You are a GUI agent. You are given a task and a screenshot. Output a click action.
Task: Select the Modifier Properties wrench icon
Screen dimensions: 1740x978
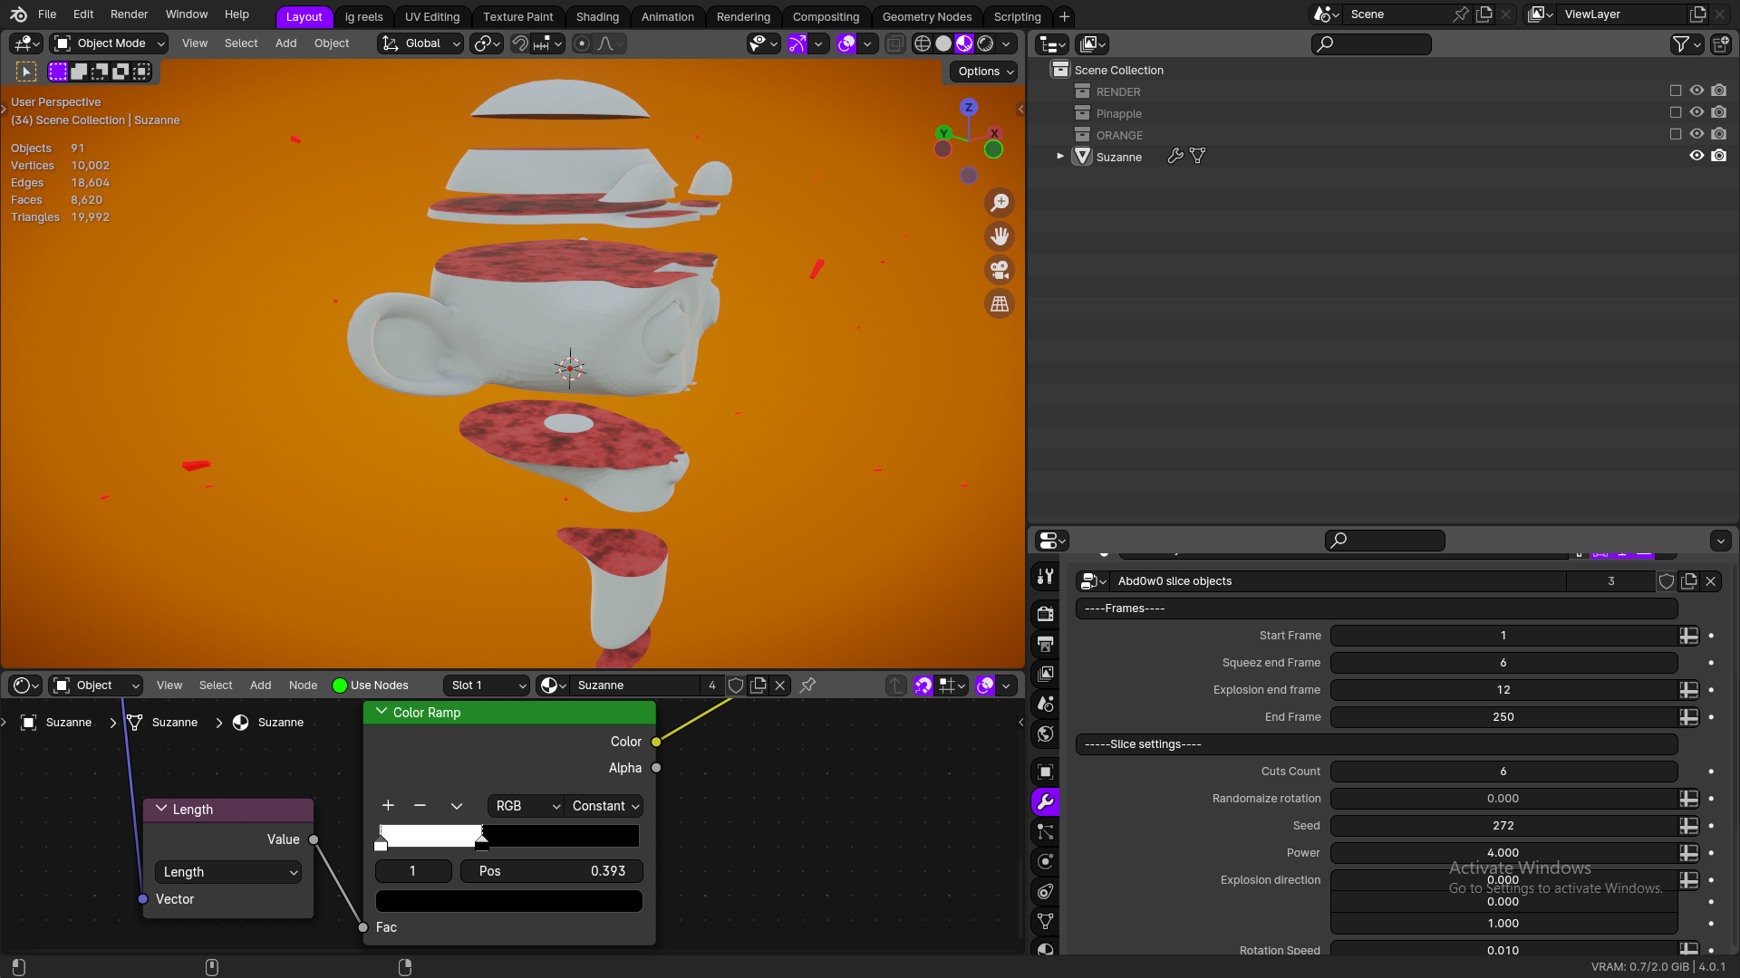coord(1046,801)
